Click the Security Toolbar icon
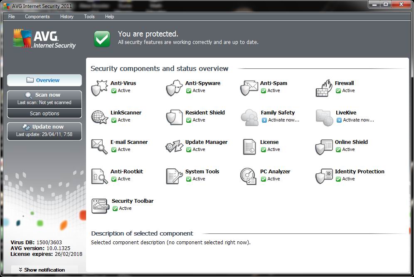This screenshot has width=414, height=277. coord(100,206)
